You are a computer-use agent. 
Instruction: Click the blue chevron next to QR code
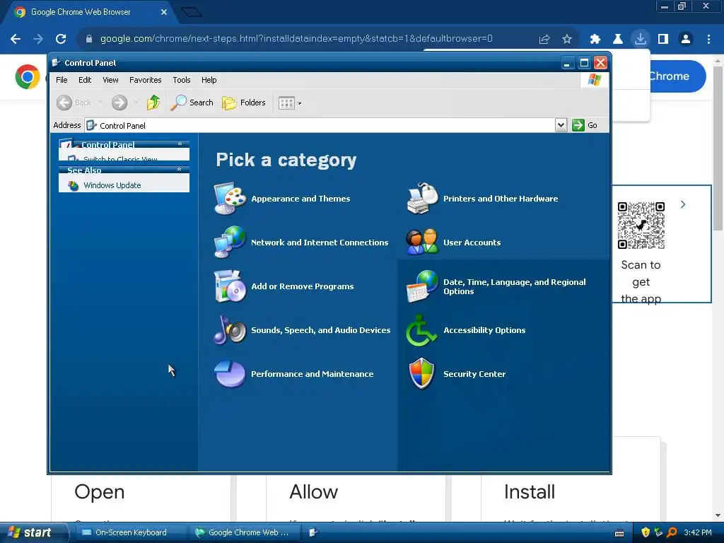(683, 204)
